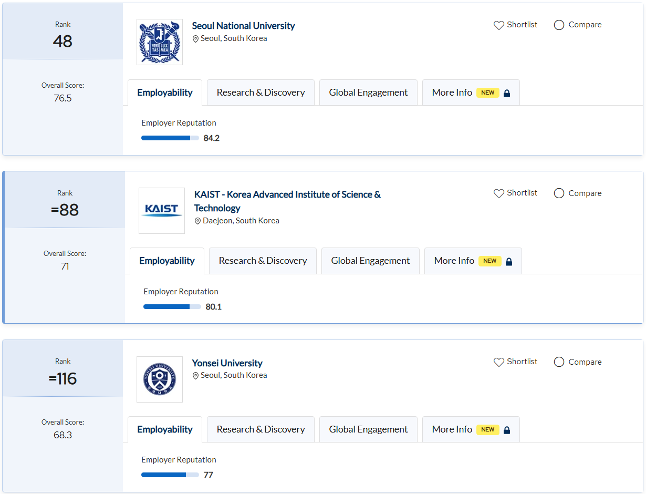Viewport: 646px width, 494px height.
Task: Click the overall score 68.3
Action: tap(62, 435)
